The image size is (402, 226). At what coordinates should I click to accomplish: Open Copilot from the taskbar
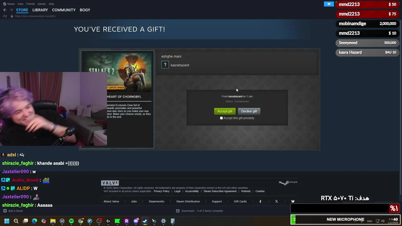coord(44,221)
